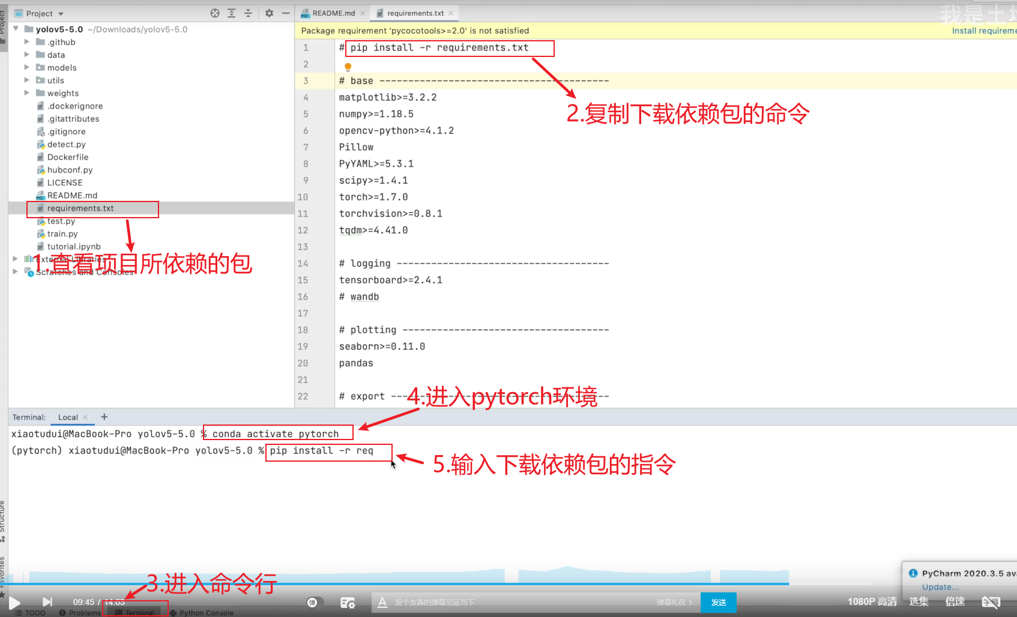Expand the utils folder
Screen dimensions: 1017x617
click(x=26, y=80)
